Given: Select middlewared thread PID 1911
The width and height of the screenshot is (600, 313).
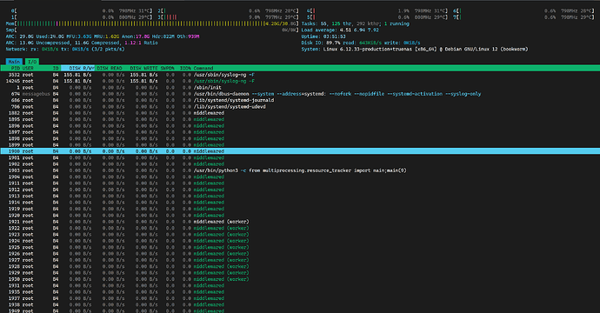Looking at the screenshot, I should (300, 183).
